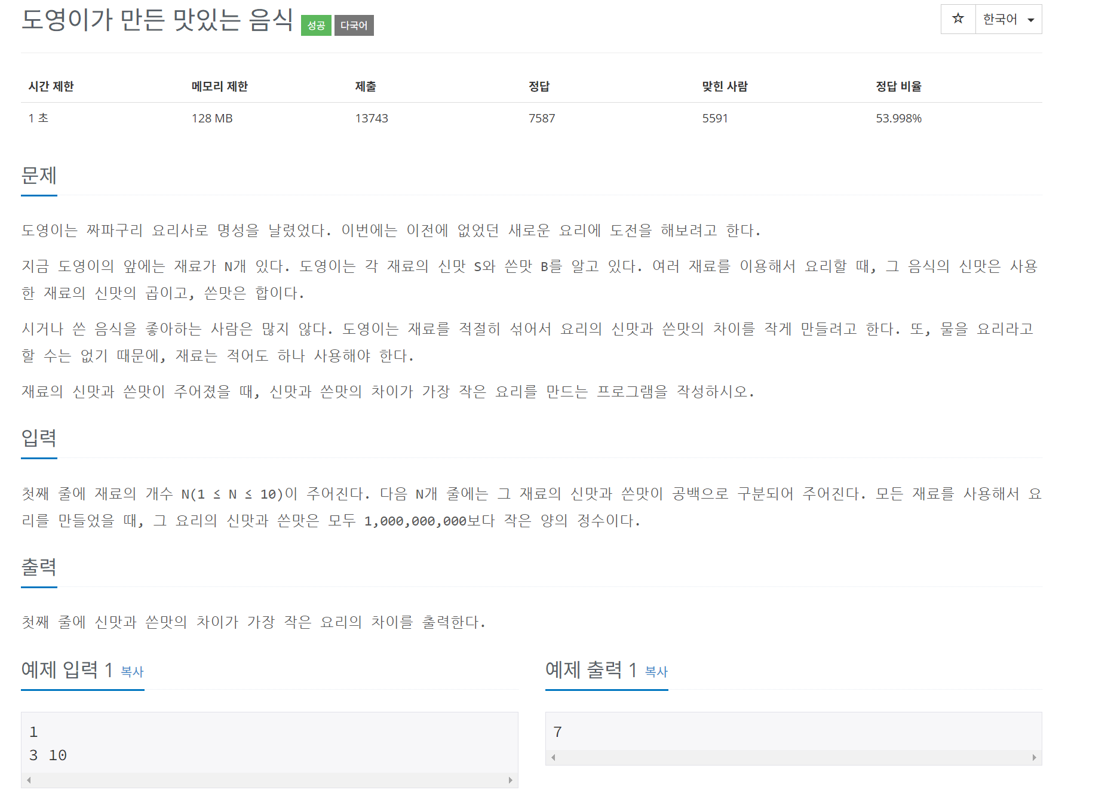Viewport: 1114px width, 799px height.
Task: Click the output description 첫째 줄에 신맛과 쓴맛의
Action: coord(254,622)
